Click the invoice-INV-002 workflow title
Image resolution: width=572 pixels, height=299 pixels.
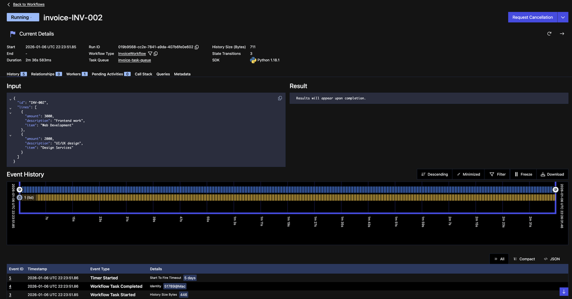[x=73, y=18]
